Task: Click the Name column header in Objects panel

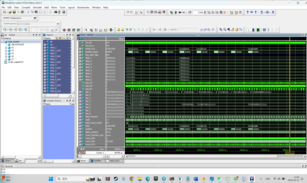Action: (50, 38)
